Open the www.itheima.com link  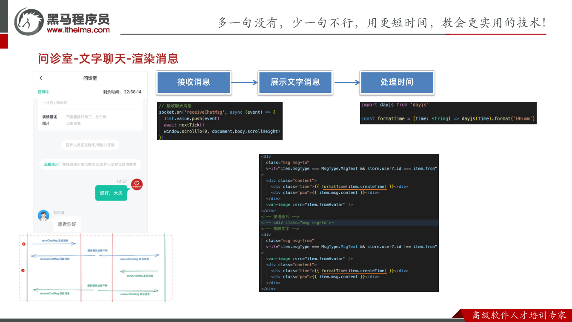pos(78,30)
